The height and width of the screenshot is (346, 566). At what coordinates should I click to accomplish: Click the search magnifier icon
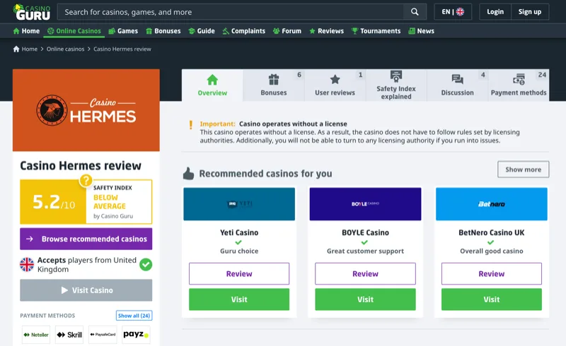click(415, 12)
